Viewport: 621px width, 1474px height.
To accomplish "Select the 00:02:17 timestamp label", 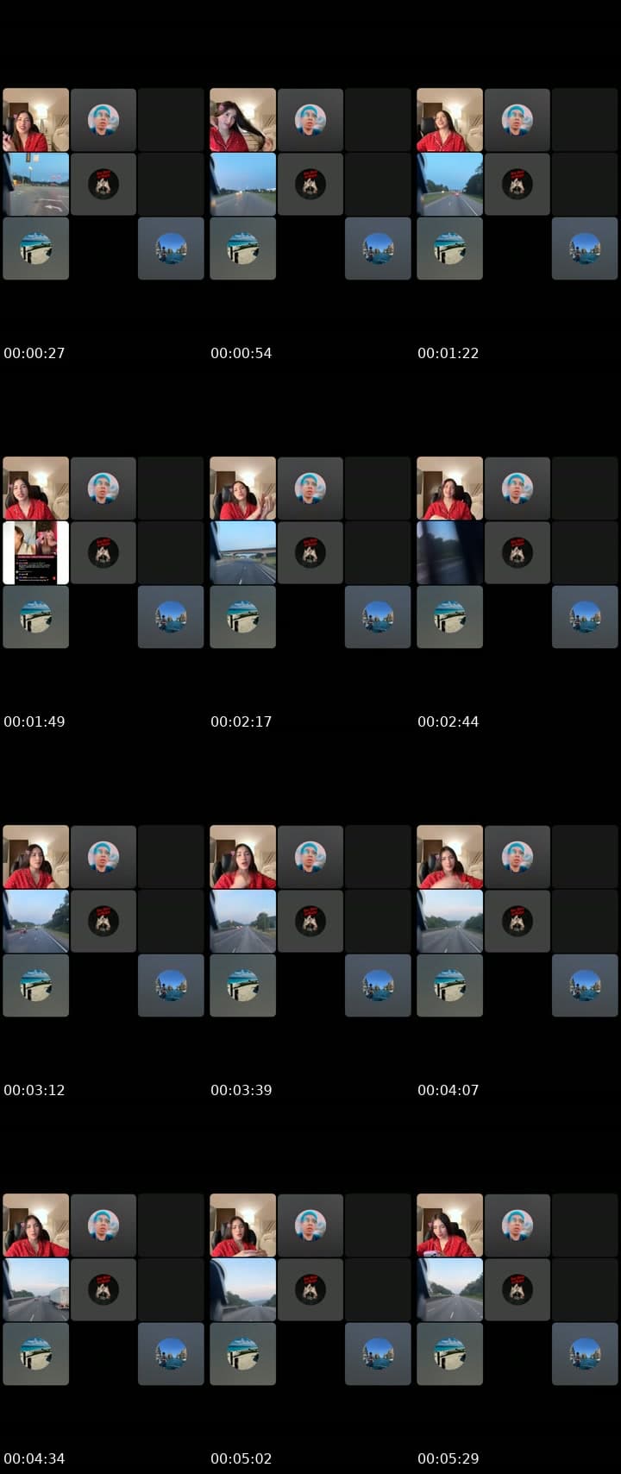I will tap(241, 721).
